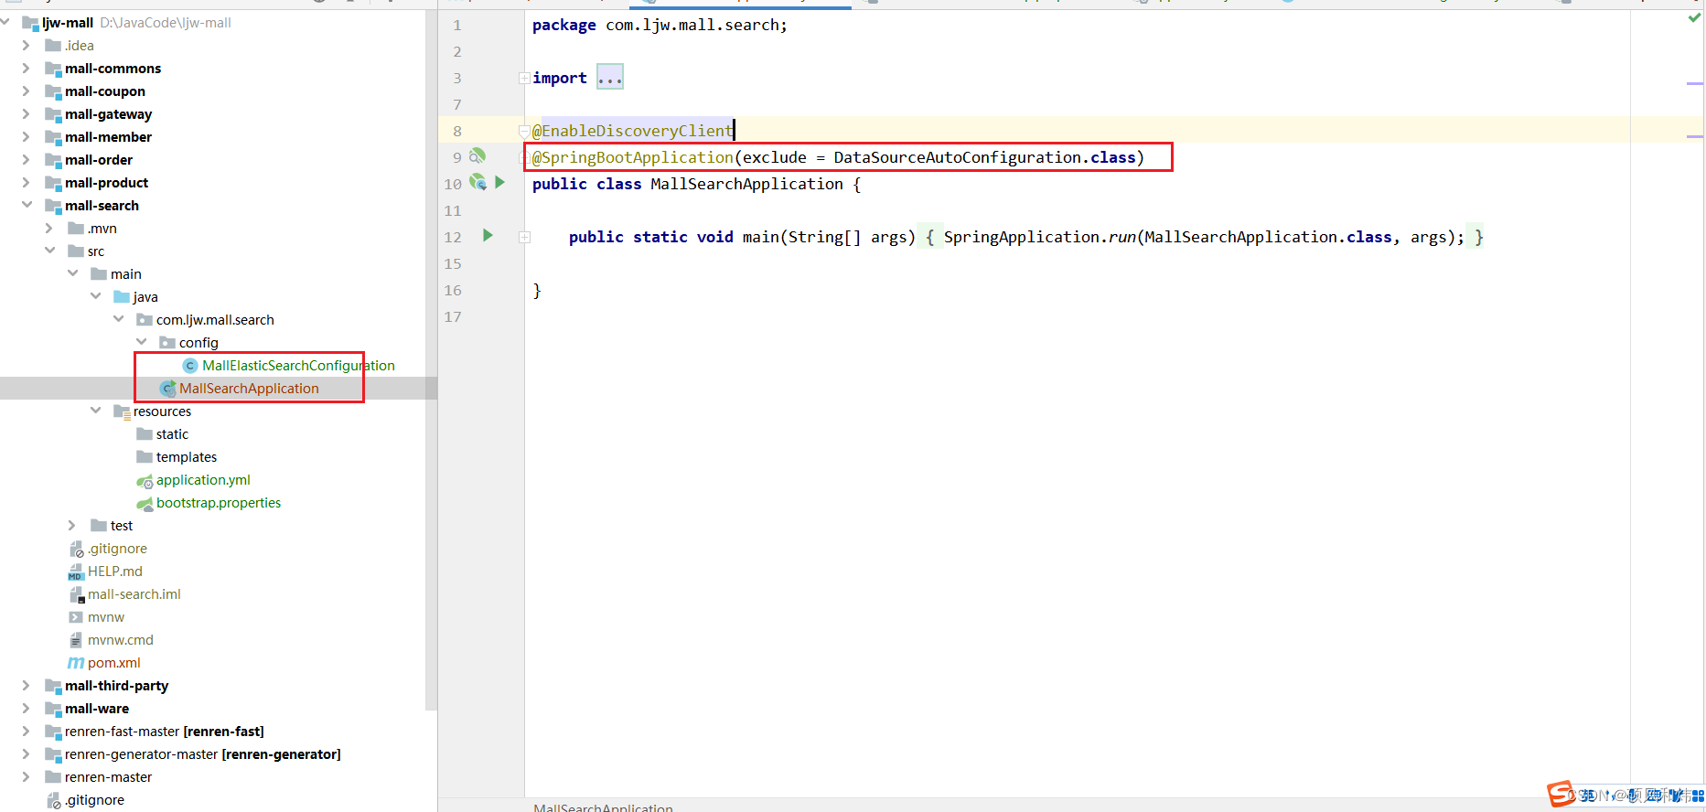
Task: Select the static folder
Action: 172,434
